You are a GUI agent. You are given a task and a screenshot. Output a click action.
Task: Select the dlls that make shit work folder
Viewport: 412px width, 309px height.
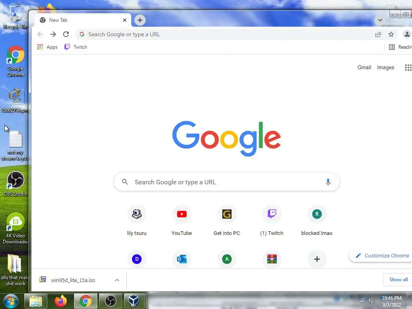15,270
